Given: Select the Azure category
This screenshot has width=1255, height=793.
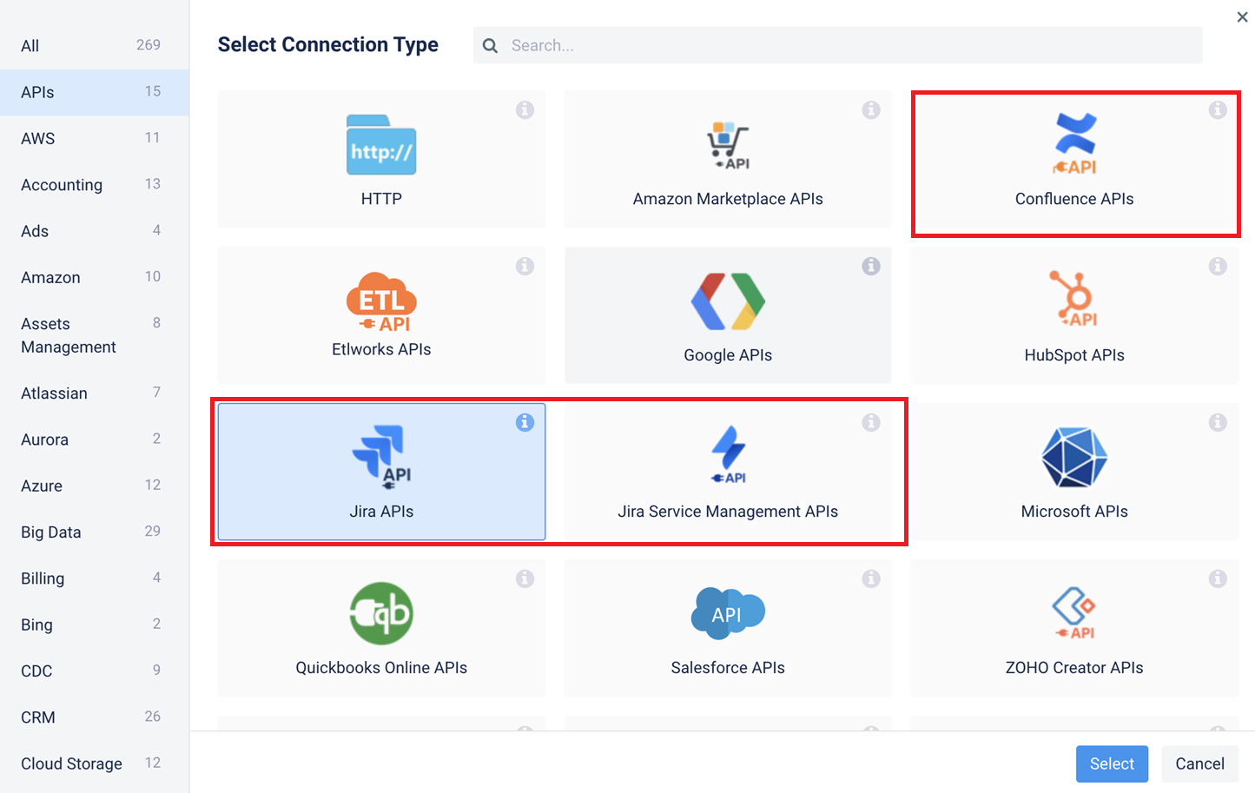Looking at the screenshot, I should [x=94, y=486].
